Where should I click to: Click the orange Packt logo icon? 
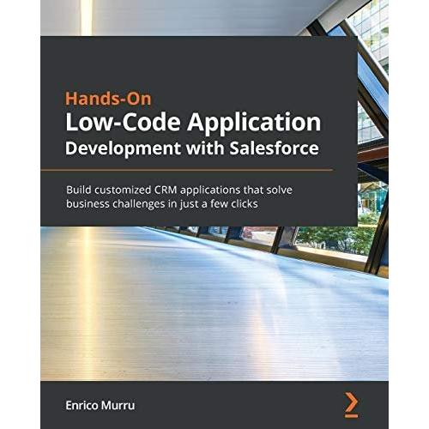[351, 405]
